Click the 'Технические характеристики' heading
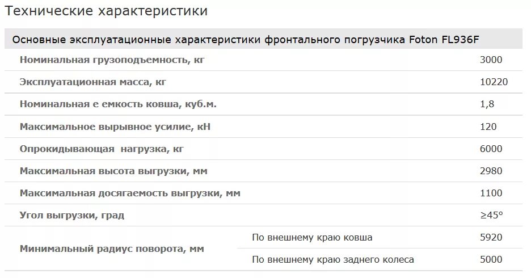 [x=106, y=11]
